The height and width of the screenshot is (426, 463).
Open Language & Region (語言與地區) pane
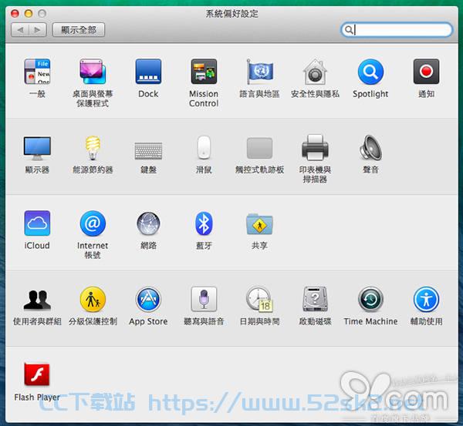point(259,72)
